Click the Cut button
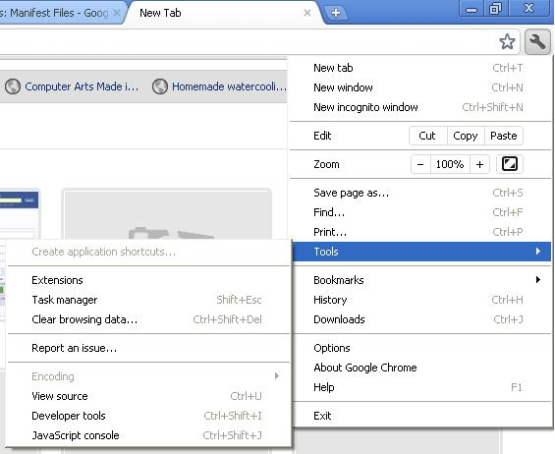This screenshot has height=454, width=555. pos(427,136)
